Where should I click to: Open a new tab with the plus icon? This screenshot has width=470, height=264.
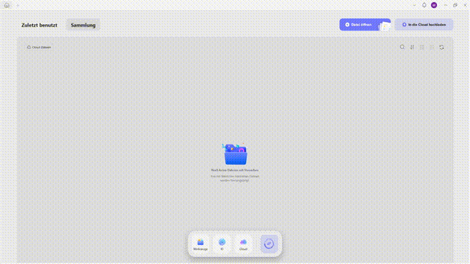18,5
